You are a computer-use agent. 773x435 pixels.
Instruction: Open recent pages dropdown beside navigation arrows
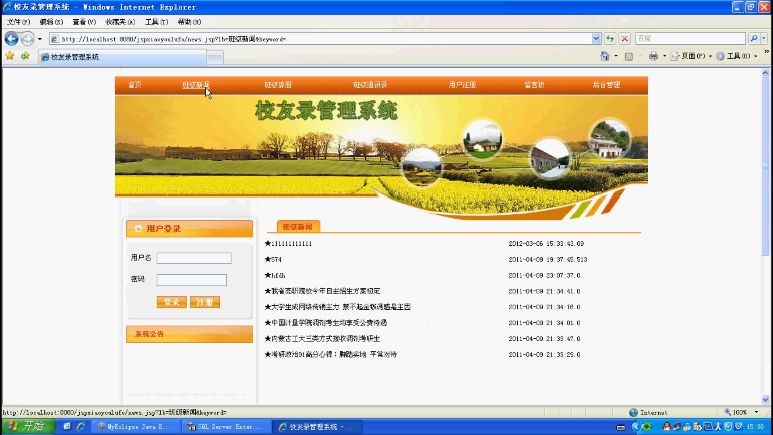39,39
